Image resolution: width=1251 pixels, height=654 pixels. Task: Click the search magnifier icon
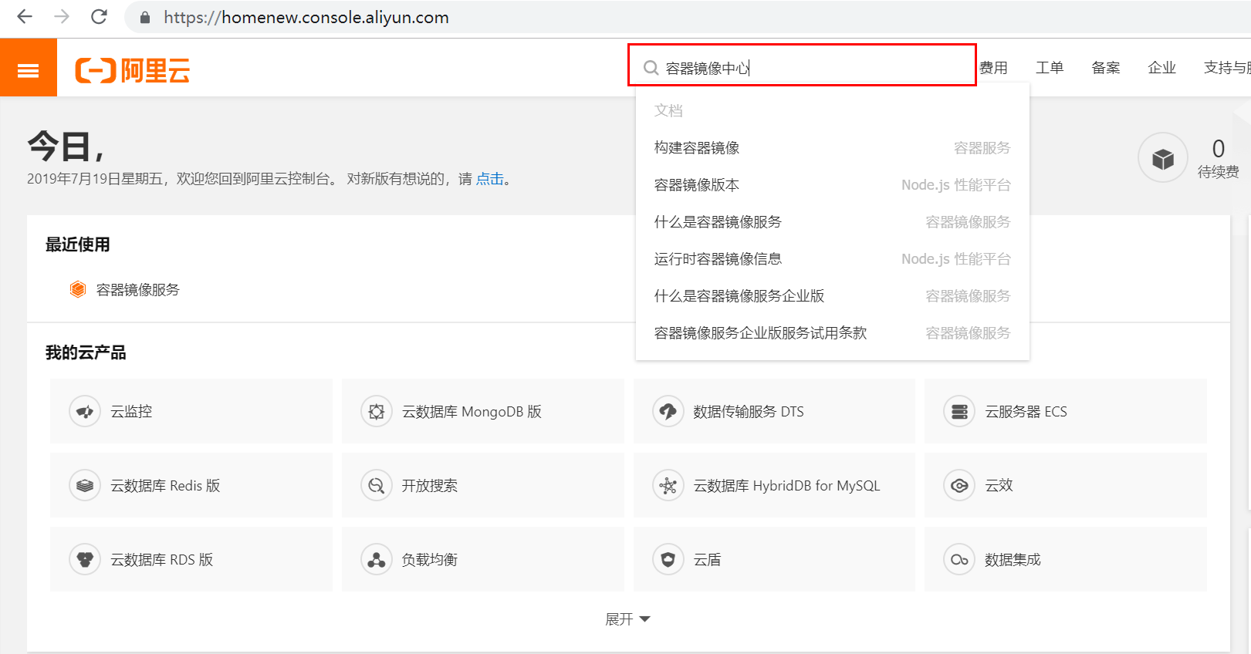(x=651, y=68)
